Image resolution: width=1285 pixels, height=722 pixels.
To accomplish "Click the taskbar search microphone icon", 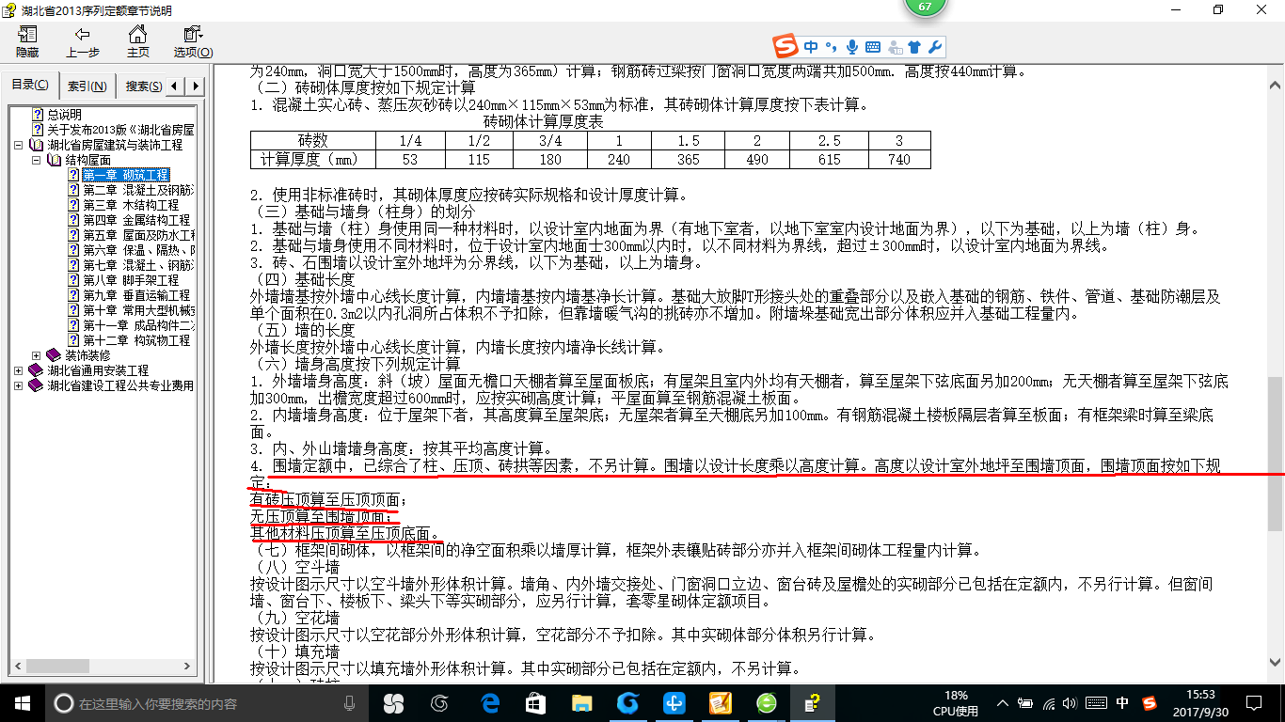I will (x=350, y=702).
